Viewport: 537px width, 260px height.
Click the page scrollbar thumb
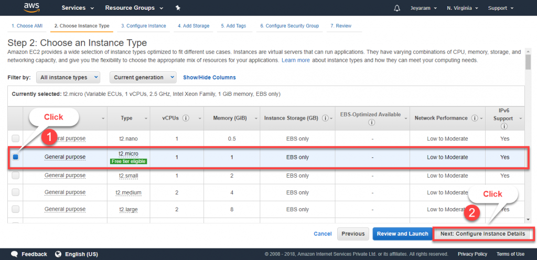pos(528,62)
